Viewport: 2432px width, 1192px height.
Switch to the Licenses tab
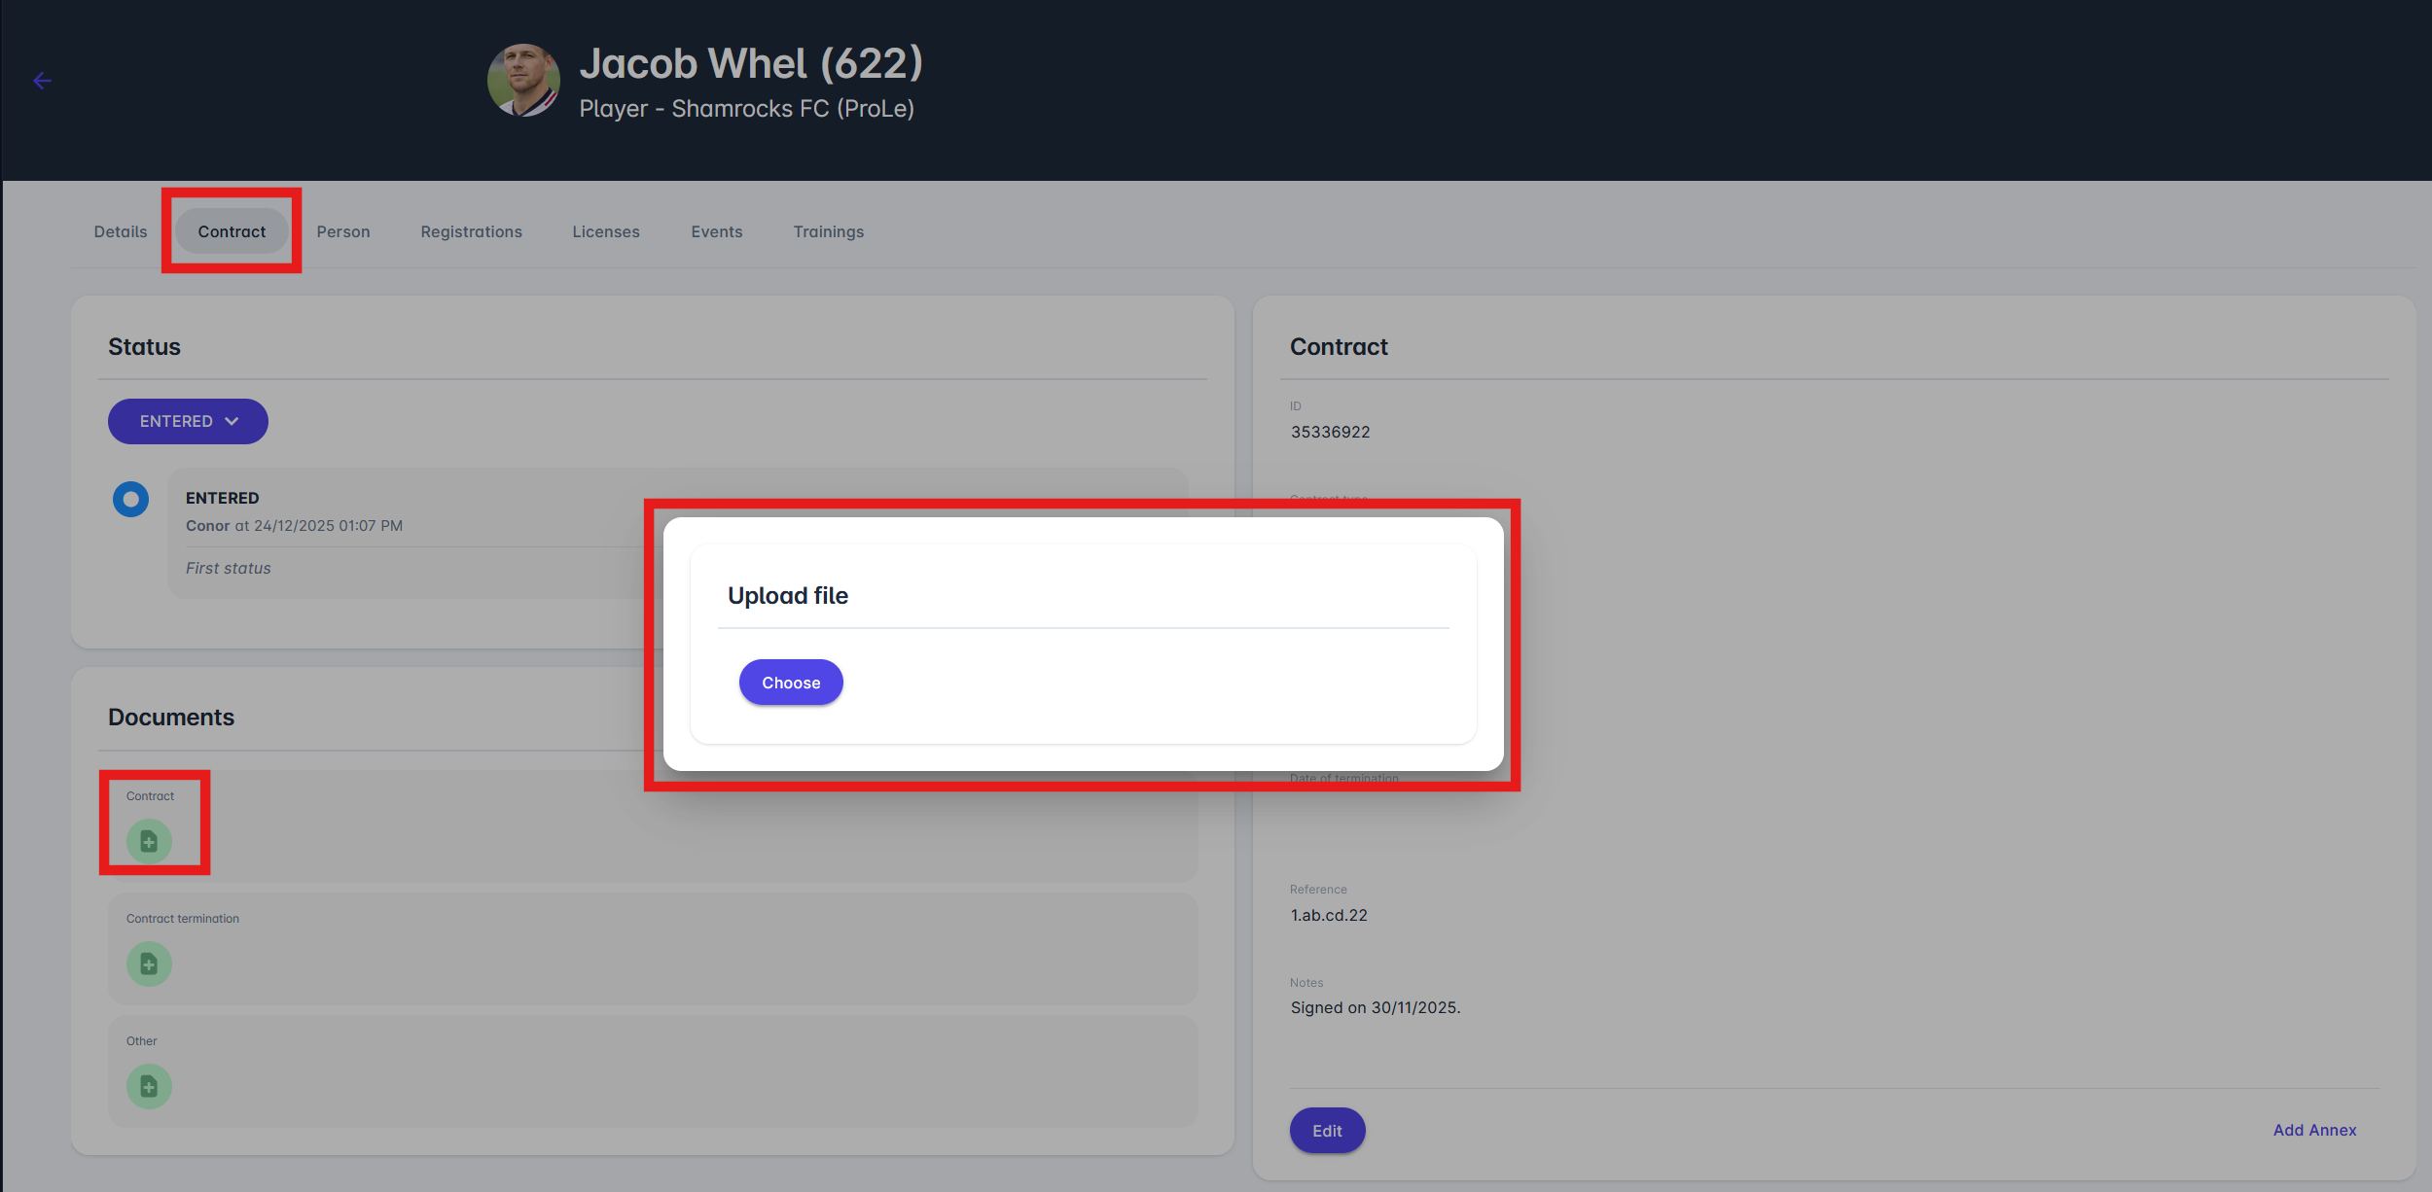point(606,231)
